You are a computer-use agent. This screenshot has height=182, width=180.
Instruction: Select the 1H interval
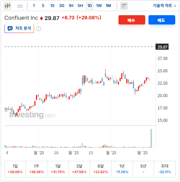click(71, 6)
